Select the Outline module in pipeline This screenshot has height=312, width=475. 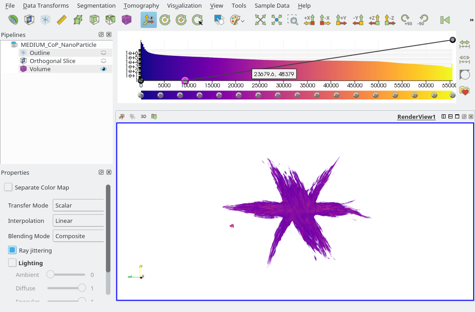[x=40, y=53]
